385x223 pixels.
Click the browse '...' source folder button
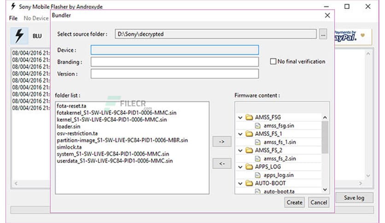pyautogui.click(x=323, y=34)
